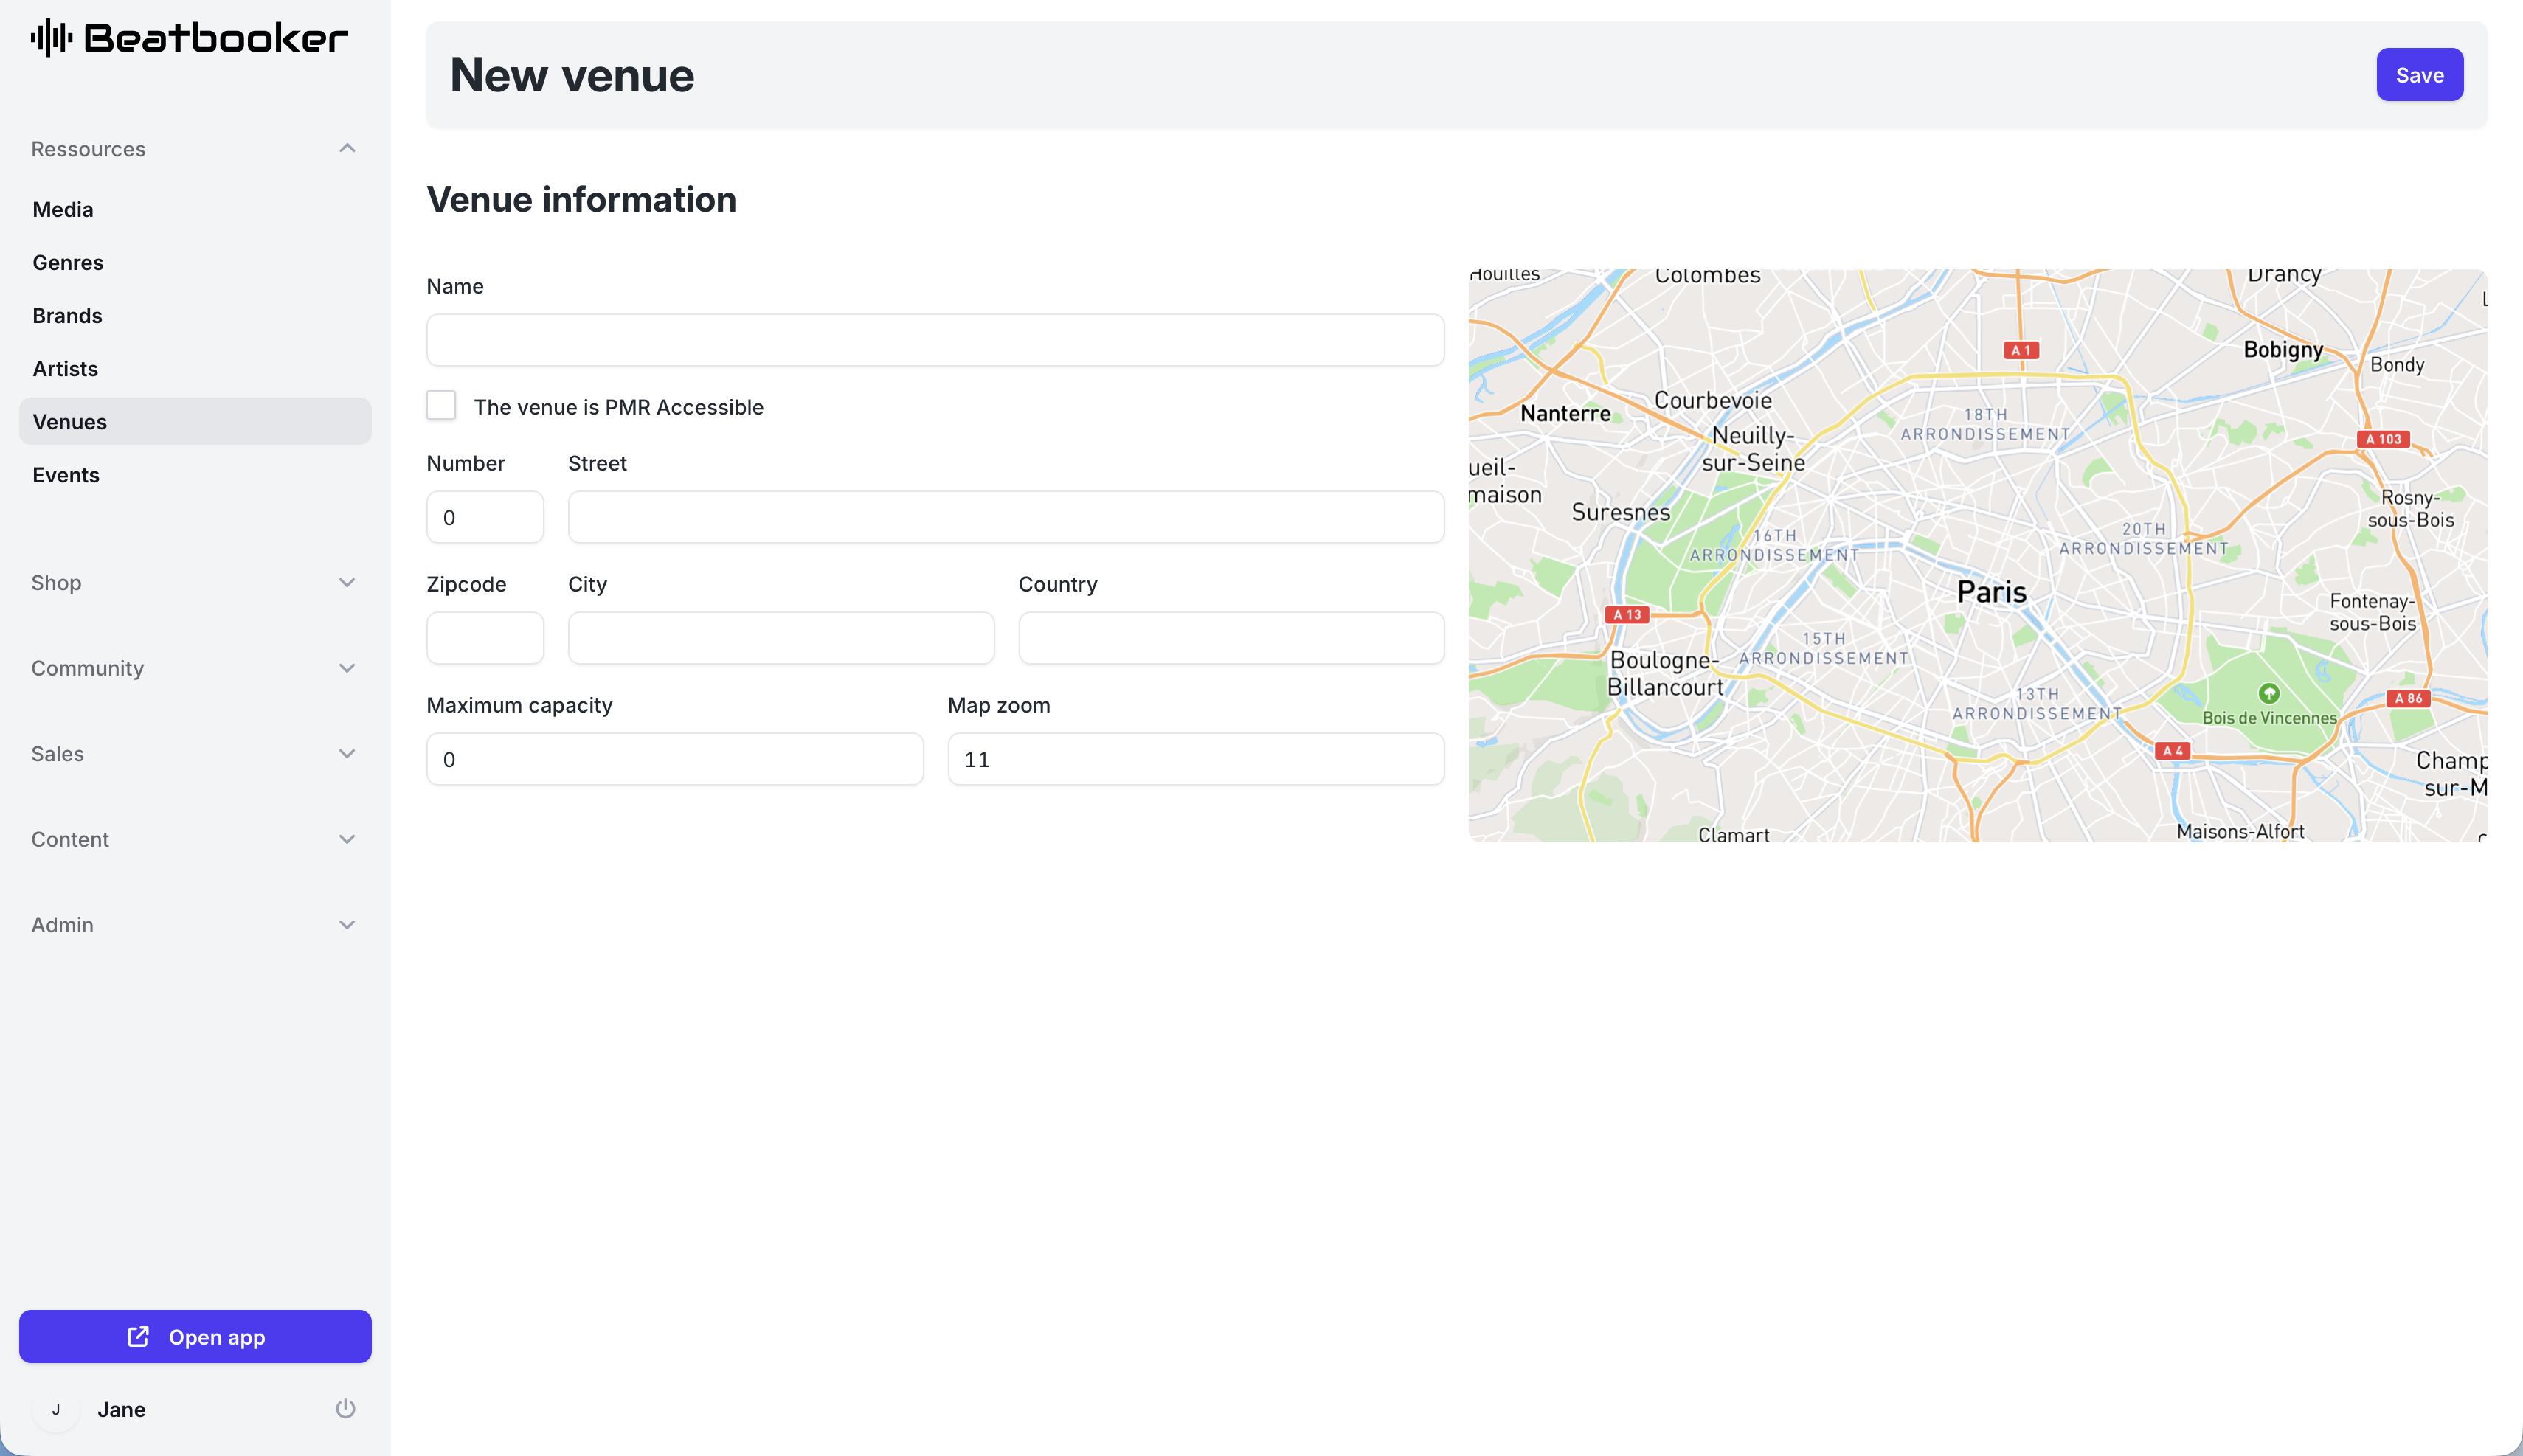Click the Open app button
This screenshot has height=1456, width=2523.
[x=195, y=1337]
